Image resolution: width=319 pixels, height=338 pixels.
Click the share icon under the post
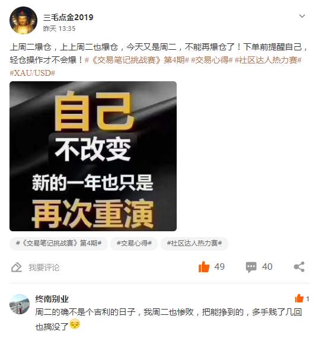[299, 267]
